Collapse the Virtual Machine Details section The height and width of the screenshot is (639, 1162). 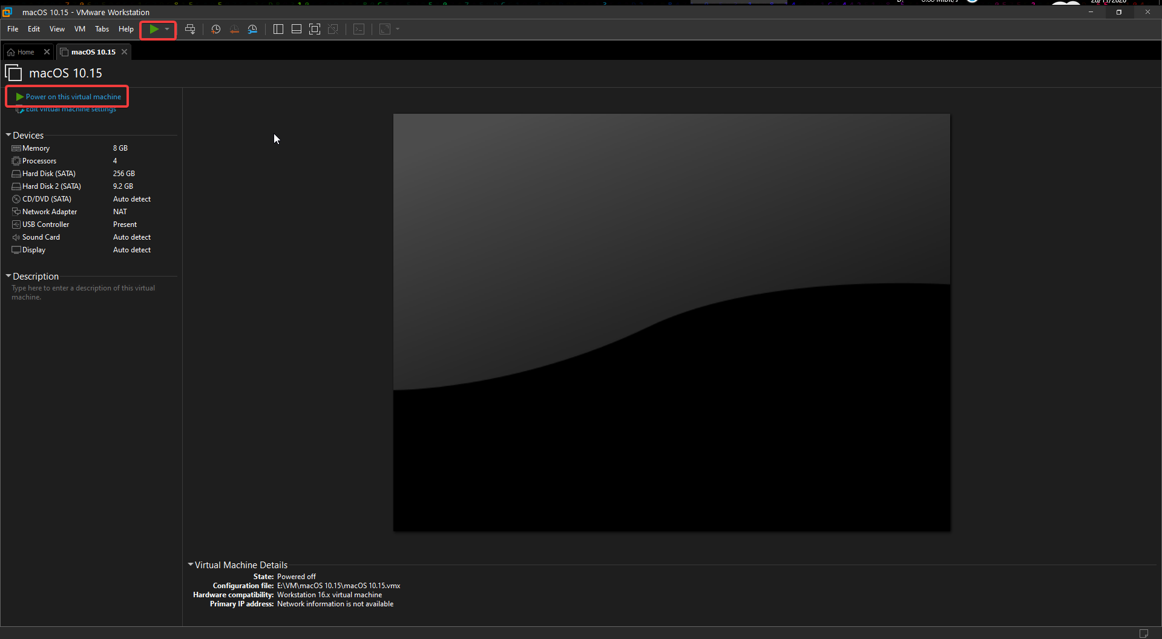191,565
